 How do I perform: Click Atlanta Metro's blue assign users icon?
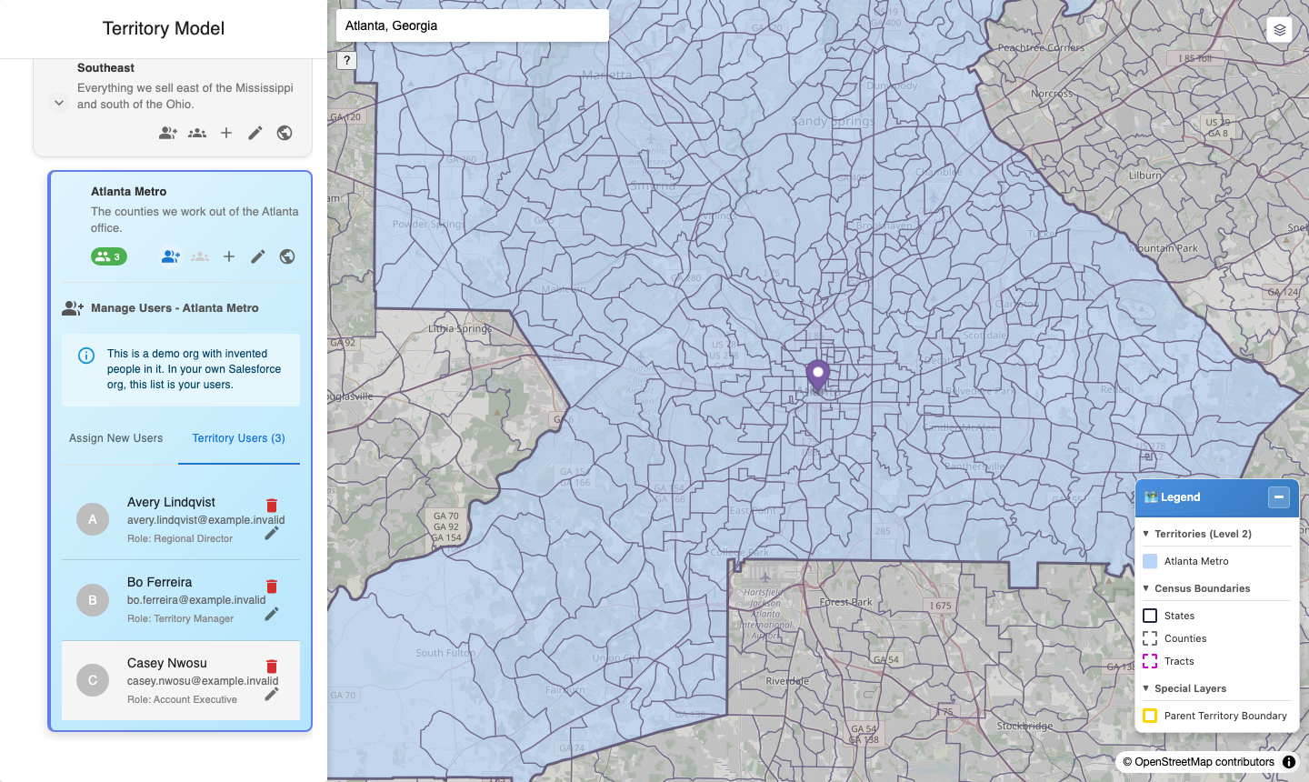tap(171, 256)
